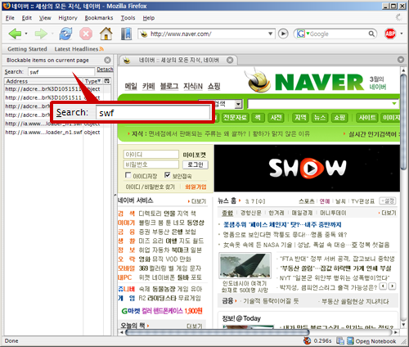Open the Back button history dropdown arrow
The width and height of the screenshot is (409, 347).
point(26,34)
